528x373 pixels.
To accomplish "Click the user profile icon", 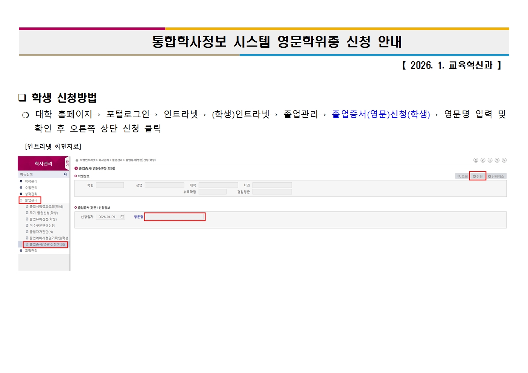I will [x=476, y=160].
